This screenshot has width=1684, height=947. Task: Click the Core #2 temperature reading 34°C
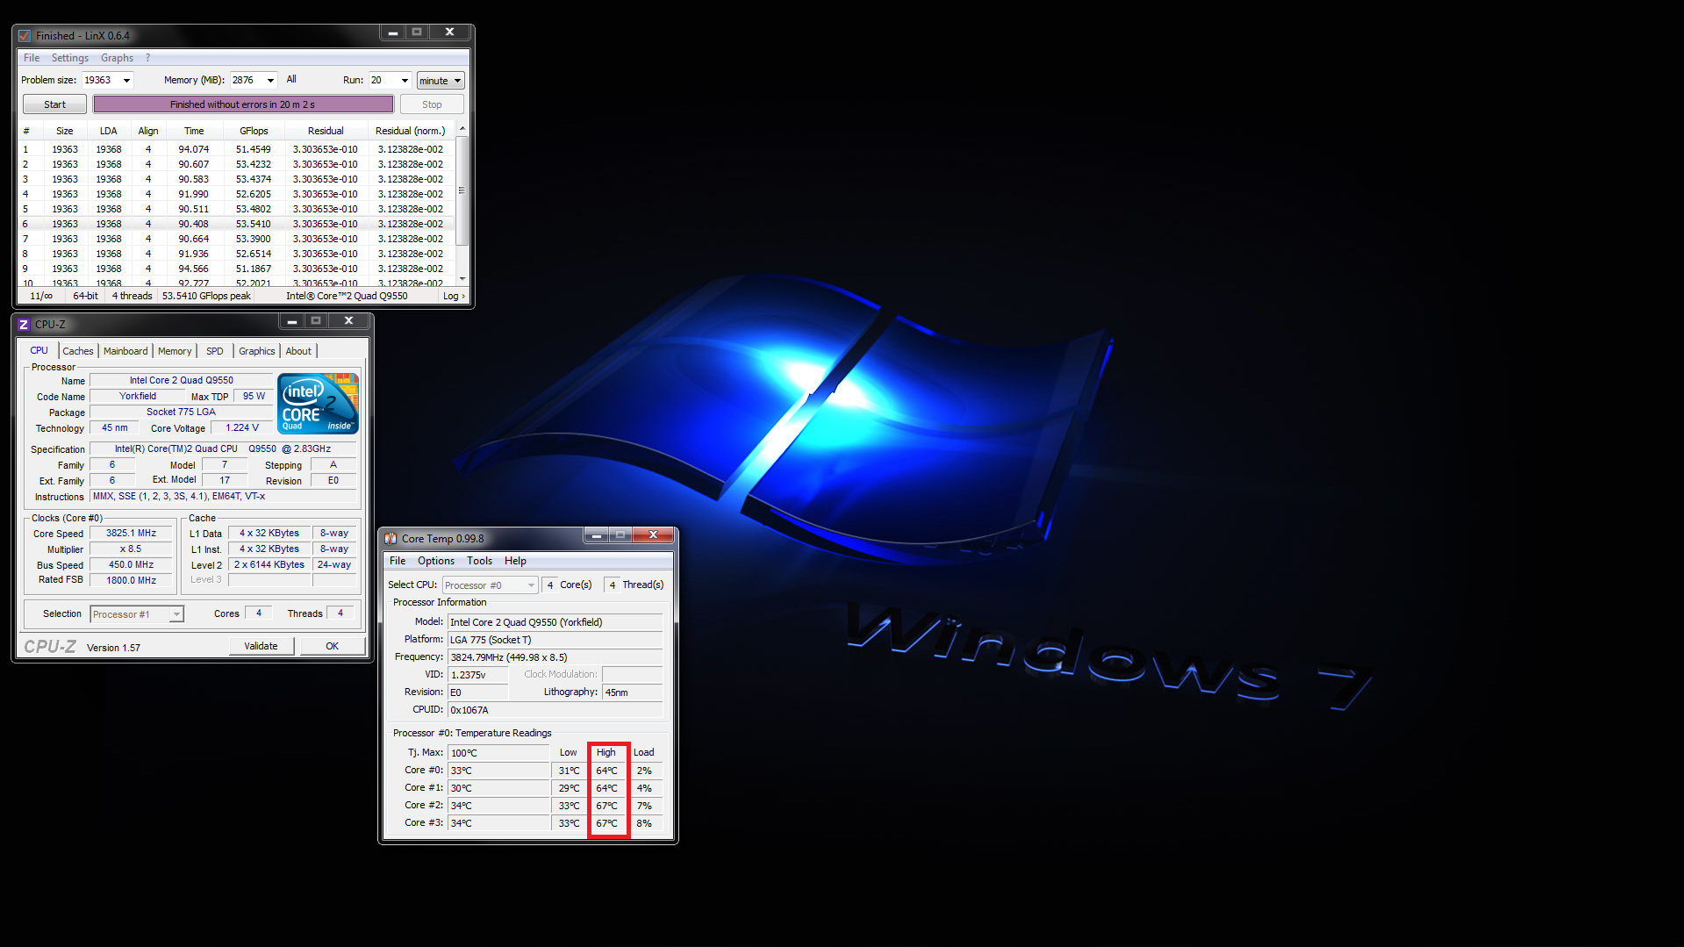(x=498, y=806)
